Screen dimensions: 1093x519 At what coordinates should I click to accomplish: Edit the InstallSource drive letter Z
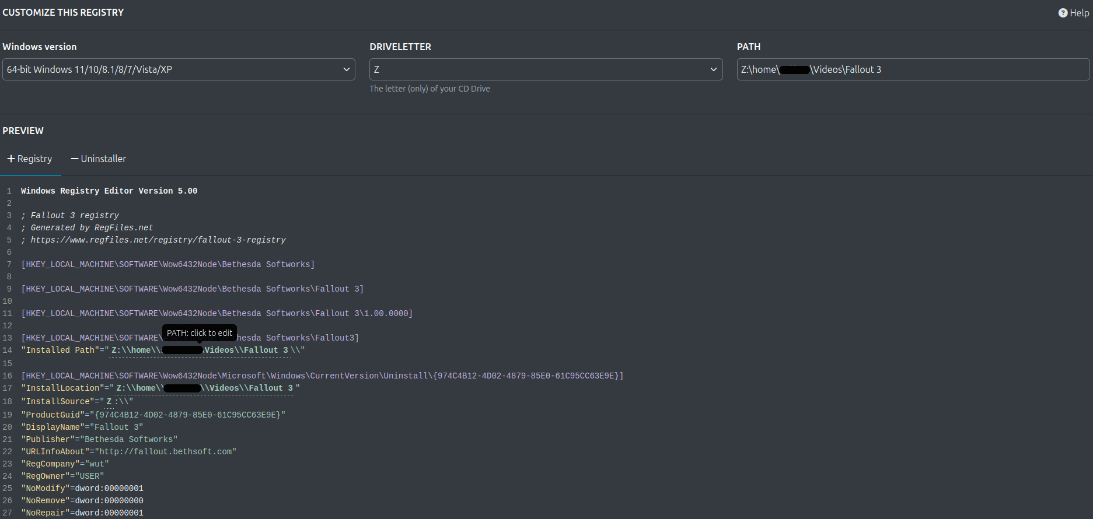pyautogui.click(x=109, y=401)
